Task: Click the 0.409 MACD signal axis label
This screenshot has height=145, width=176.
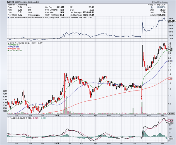Action: (171, 120)
